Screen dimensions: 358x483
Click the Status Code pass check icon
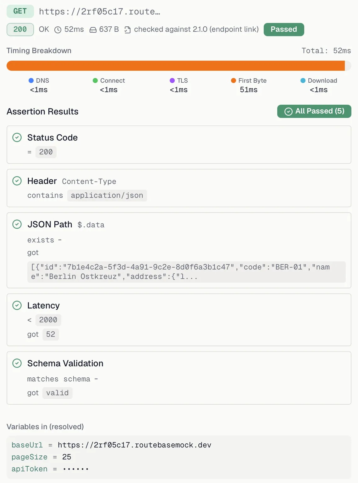17,137
